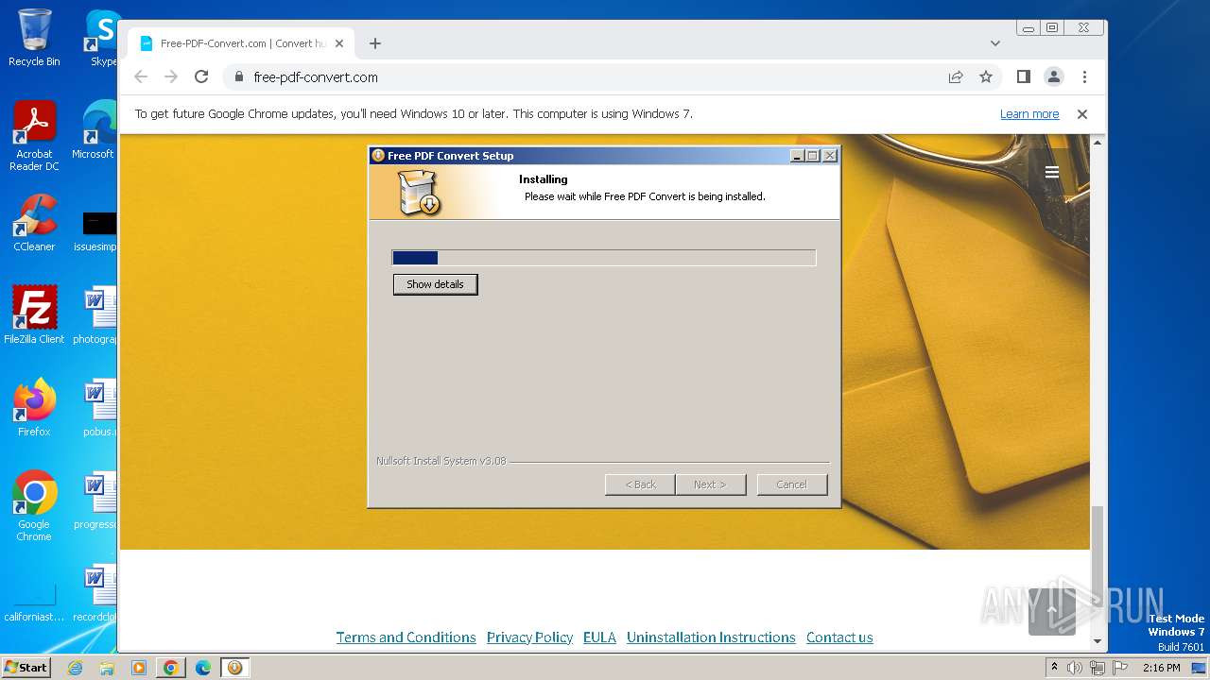Open FileZilla Client shortcut
Screen dimensions: 1210x680
34,314
